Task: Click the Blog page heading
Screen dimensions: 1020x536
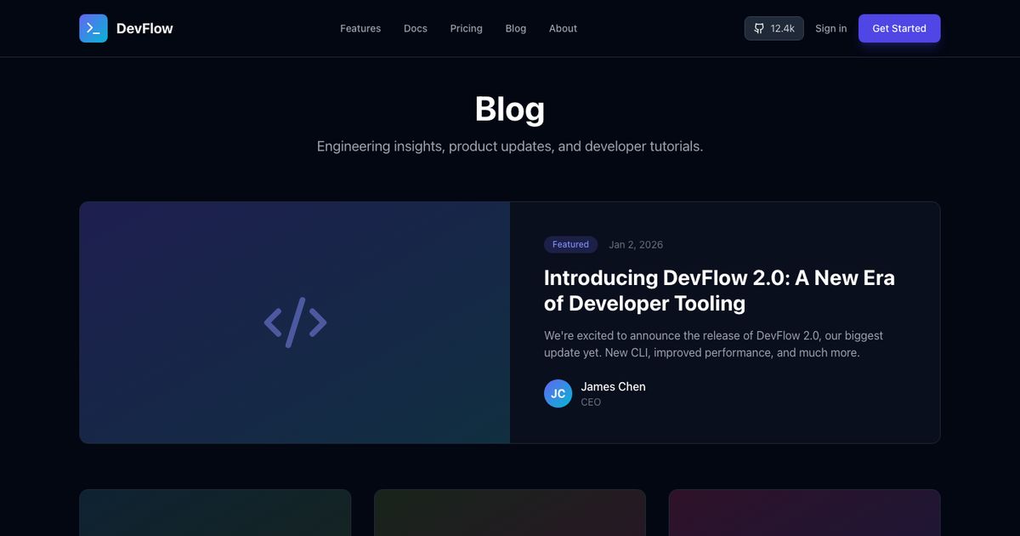Action: 510,109
